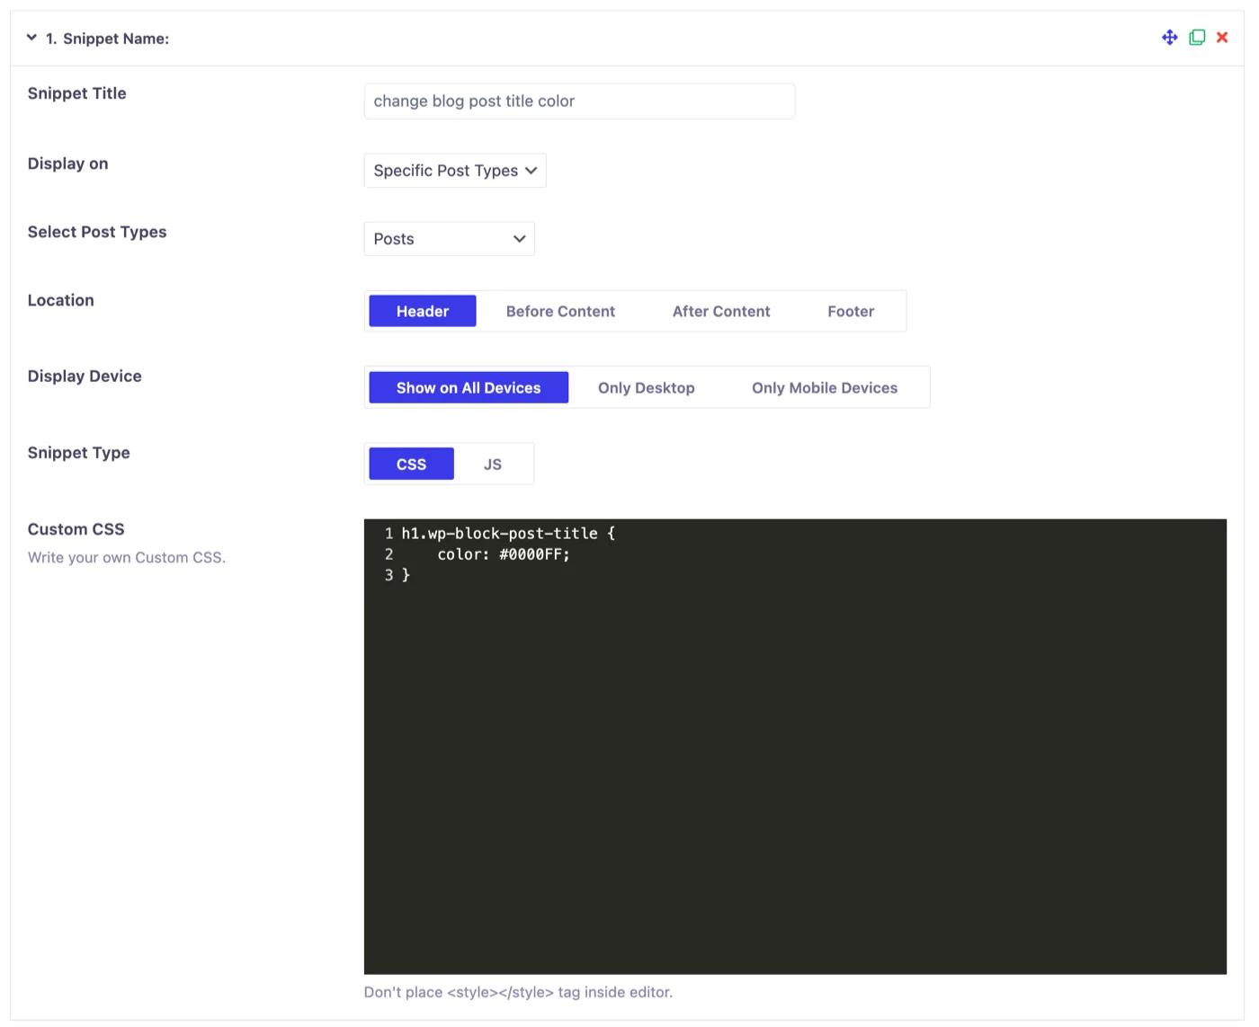Select Show on All Devices

tap(469, 387)
